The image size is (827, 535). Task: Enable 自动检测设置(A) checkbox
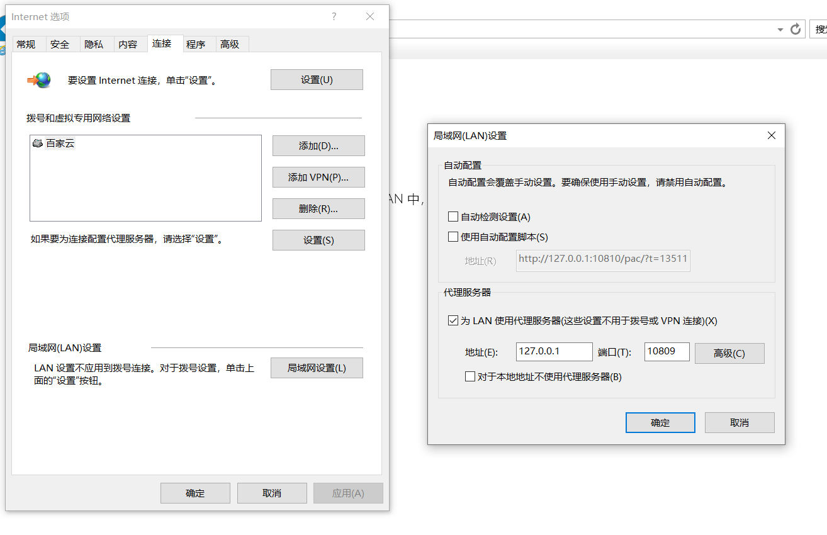point(453,217)
